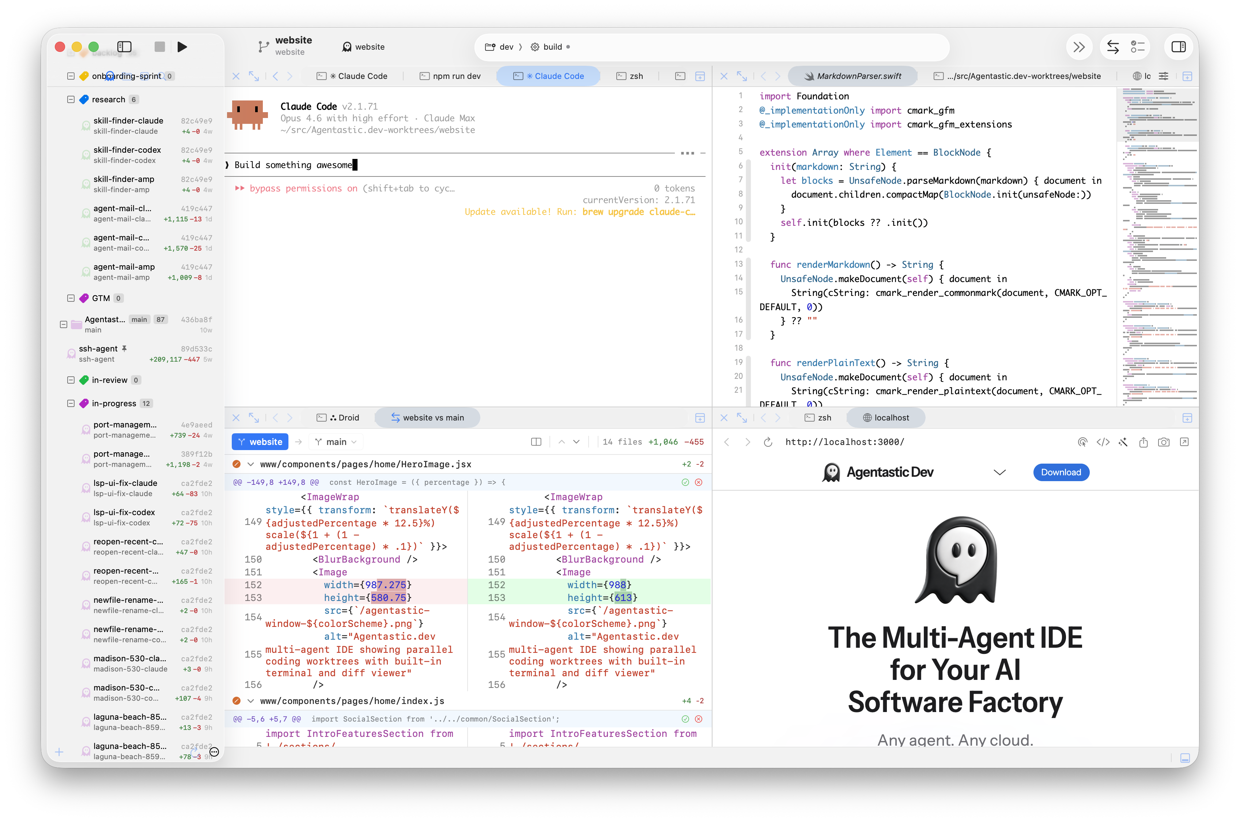Click the run play button
This screenshot has height=822, width=1240.
pos(182,47)
